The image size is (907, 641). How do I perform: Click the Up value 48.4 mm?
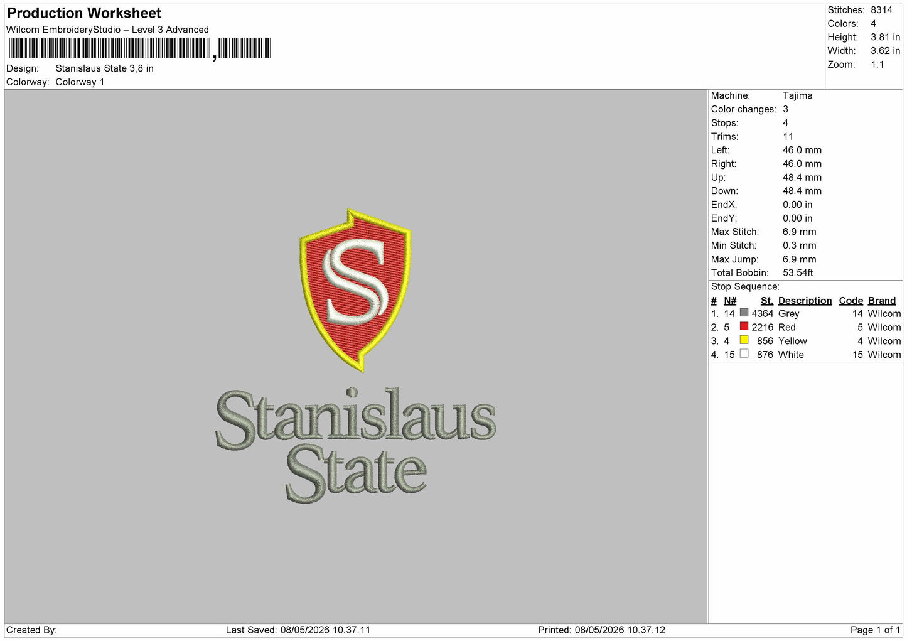pyautogui.click(x=802, y=178)
